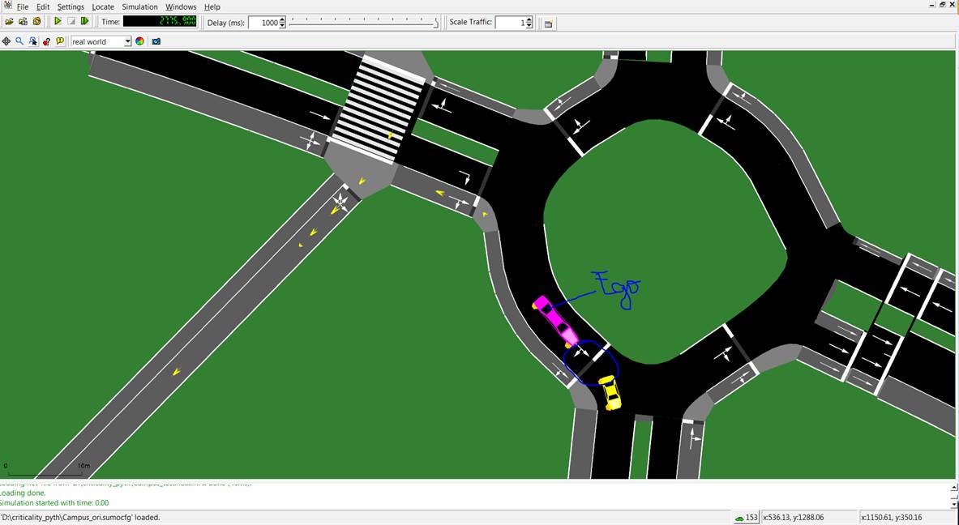Click the Delay (ms) input field
Image resolution: width=959 pixels, height=525 pixels.
click(263, 23)
